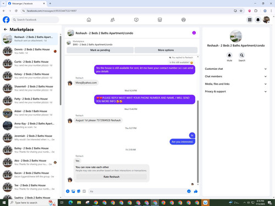Expand Media, files and links section
275x206 pixels.
coord(236,84)
